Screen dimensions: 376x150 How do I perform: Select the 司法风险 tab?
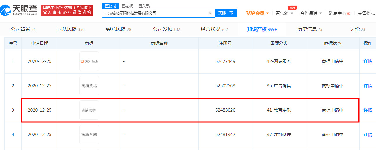coord(71,29)
